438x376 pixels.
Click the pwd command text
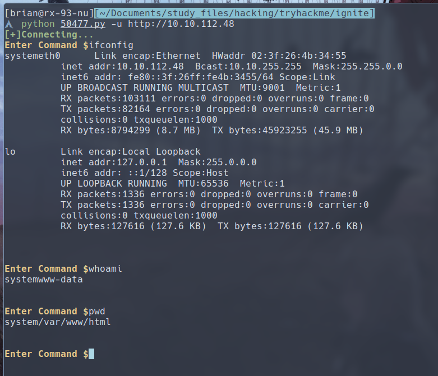point(97,312)
